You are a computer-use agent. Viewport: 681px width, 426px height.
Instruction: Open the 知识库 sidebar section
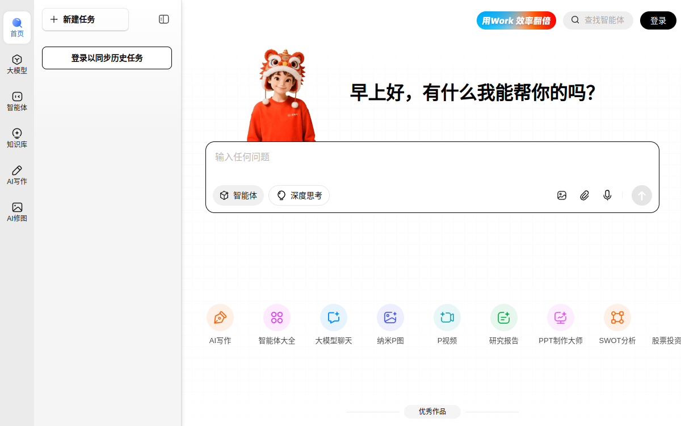point(17,139)
